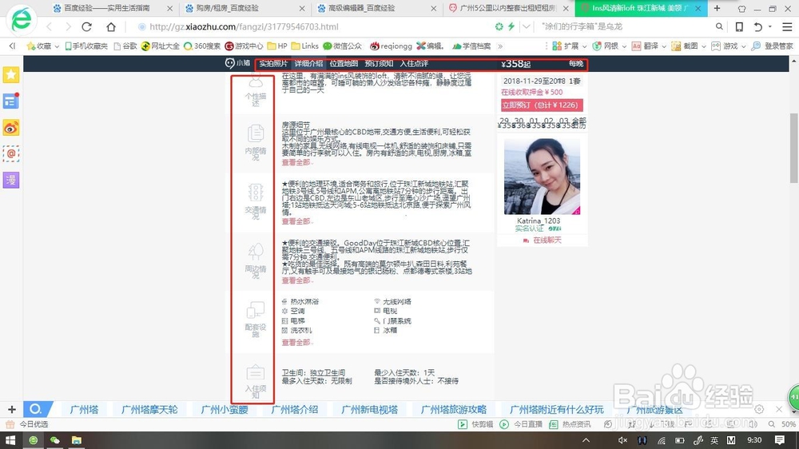The image size is (799, 449).
Task: Open the 360 browser taskbar icon
Action: pos(33,440)
